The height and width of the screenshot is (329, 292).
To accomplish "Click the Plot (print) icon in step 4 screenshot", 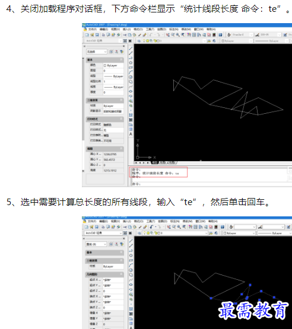I will (x=103, y=35).
